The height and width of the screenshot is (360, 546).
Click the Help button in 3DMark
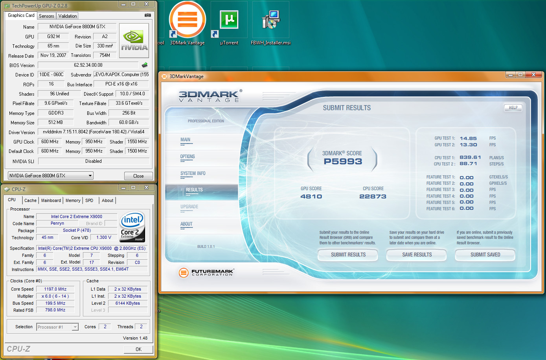tap(513, 107)
